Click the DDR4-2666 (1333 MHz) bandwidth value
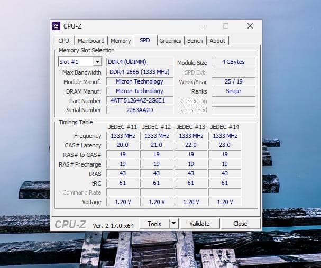The height and width of the screenshot is (268, 321). click(x=140, y=72)
